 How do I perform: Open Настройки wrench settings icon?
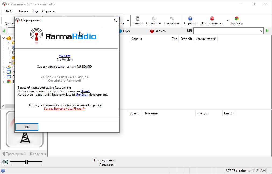(x=172, y=20)
